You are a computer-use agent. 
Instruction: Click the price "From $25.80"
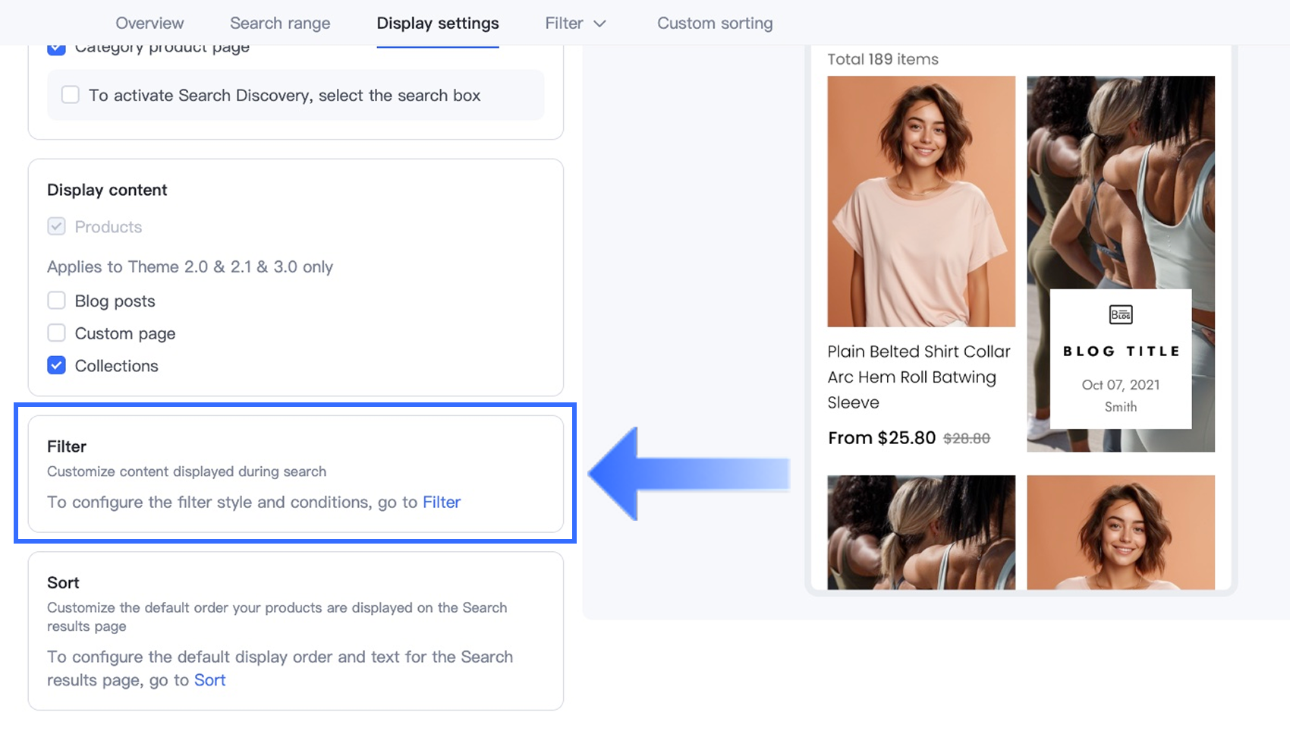click(x=882, y=438)
